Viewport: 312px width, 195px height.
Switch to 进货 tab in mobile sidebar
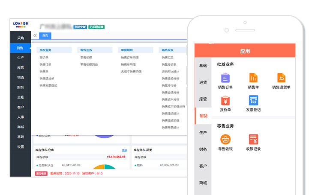tap(203, 82)
